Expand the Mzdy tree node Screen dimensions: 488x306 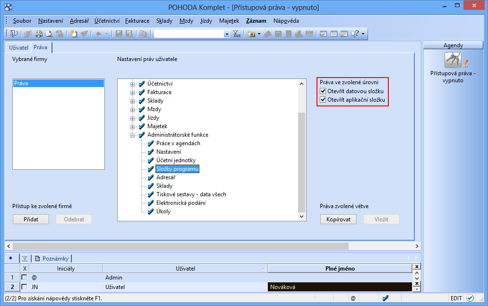133,110
